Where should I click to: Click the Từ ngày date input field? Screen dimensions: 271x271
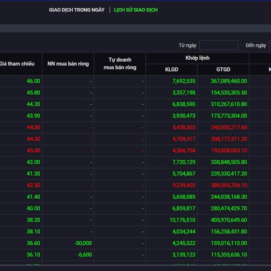pos(219,45)
